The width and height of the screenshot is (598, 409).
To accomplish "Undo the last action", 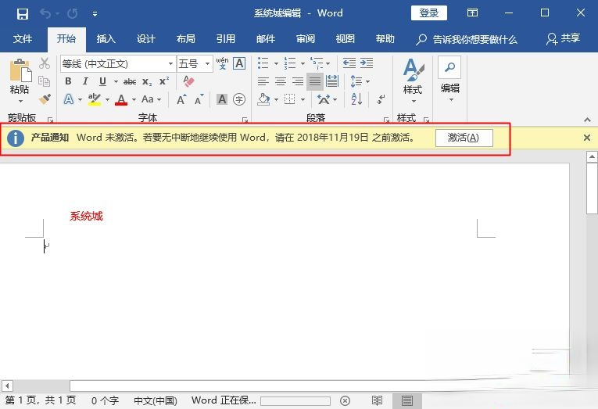I will (x=45, y=14).
